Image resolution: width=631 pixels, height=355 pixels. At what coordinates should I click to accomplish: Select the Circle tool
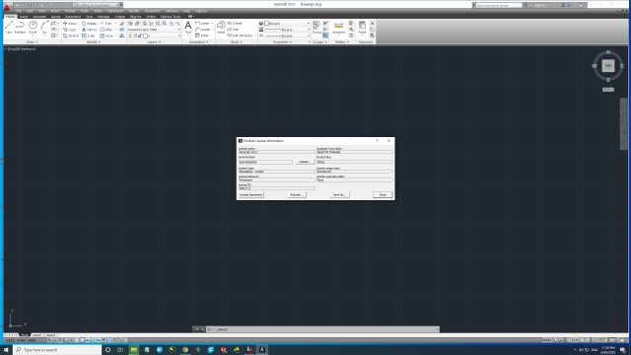pyautogui.click(x=33, y=28)
